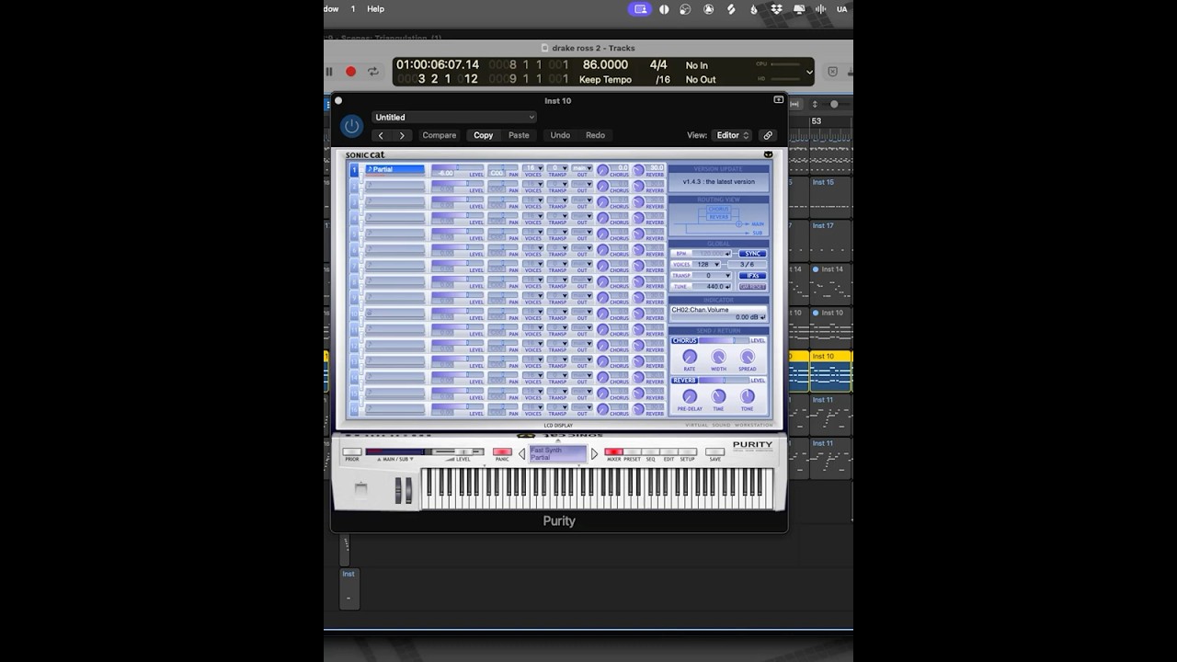This screenshot has height=662, width=1177.
Task: Toggle the SYNC button in Global section
Action: pyautogui.click(x=752, y=254)
